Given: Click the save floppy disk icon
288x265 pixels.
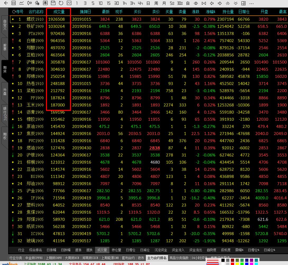Looking at the screenshot, I should [x=53, y=3].
